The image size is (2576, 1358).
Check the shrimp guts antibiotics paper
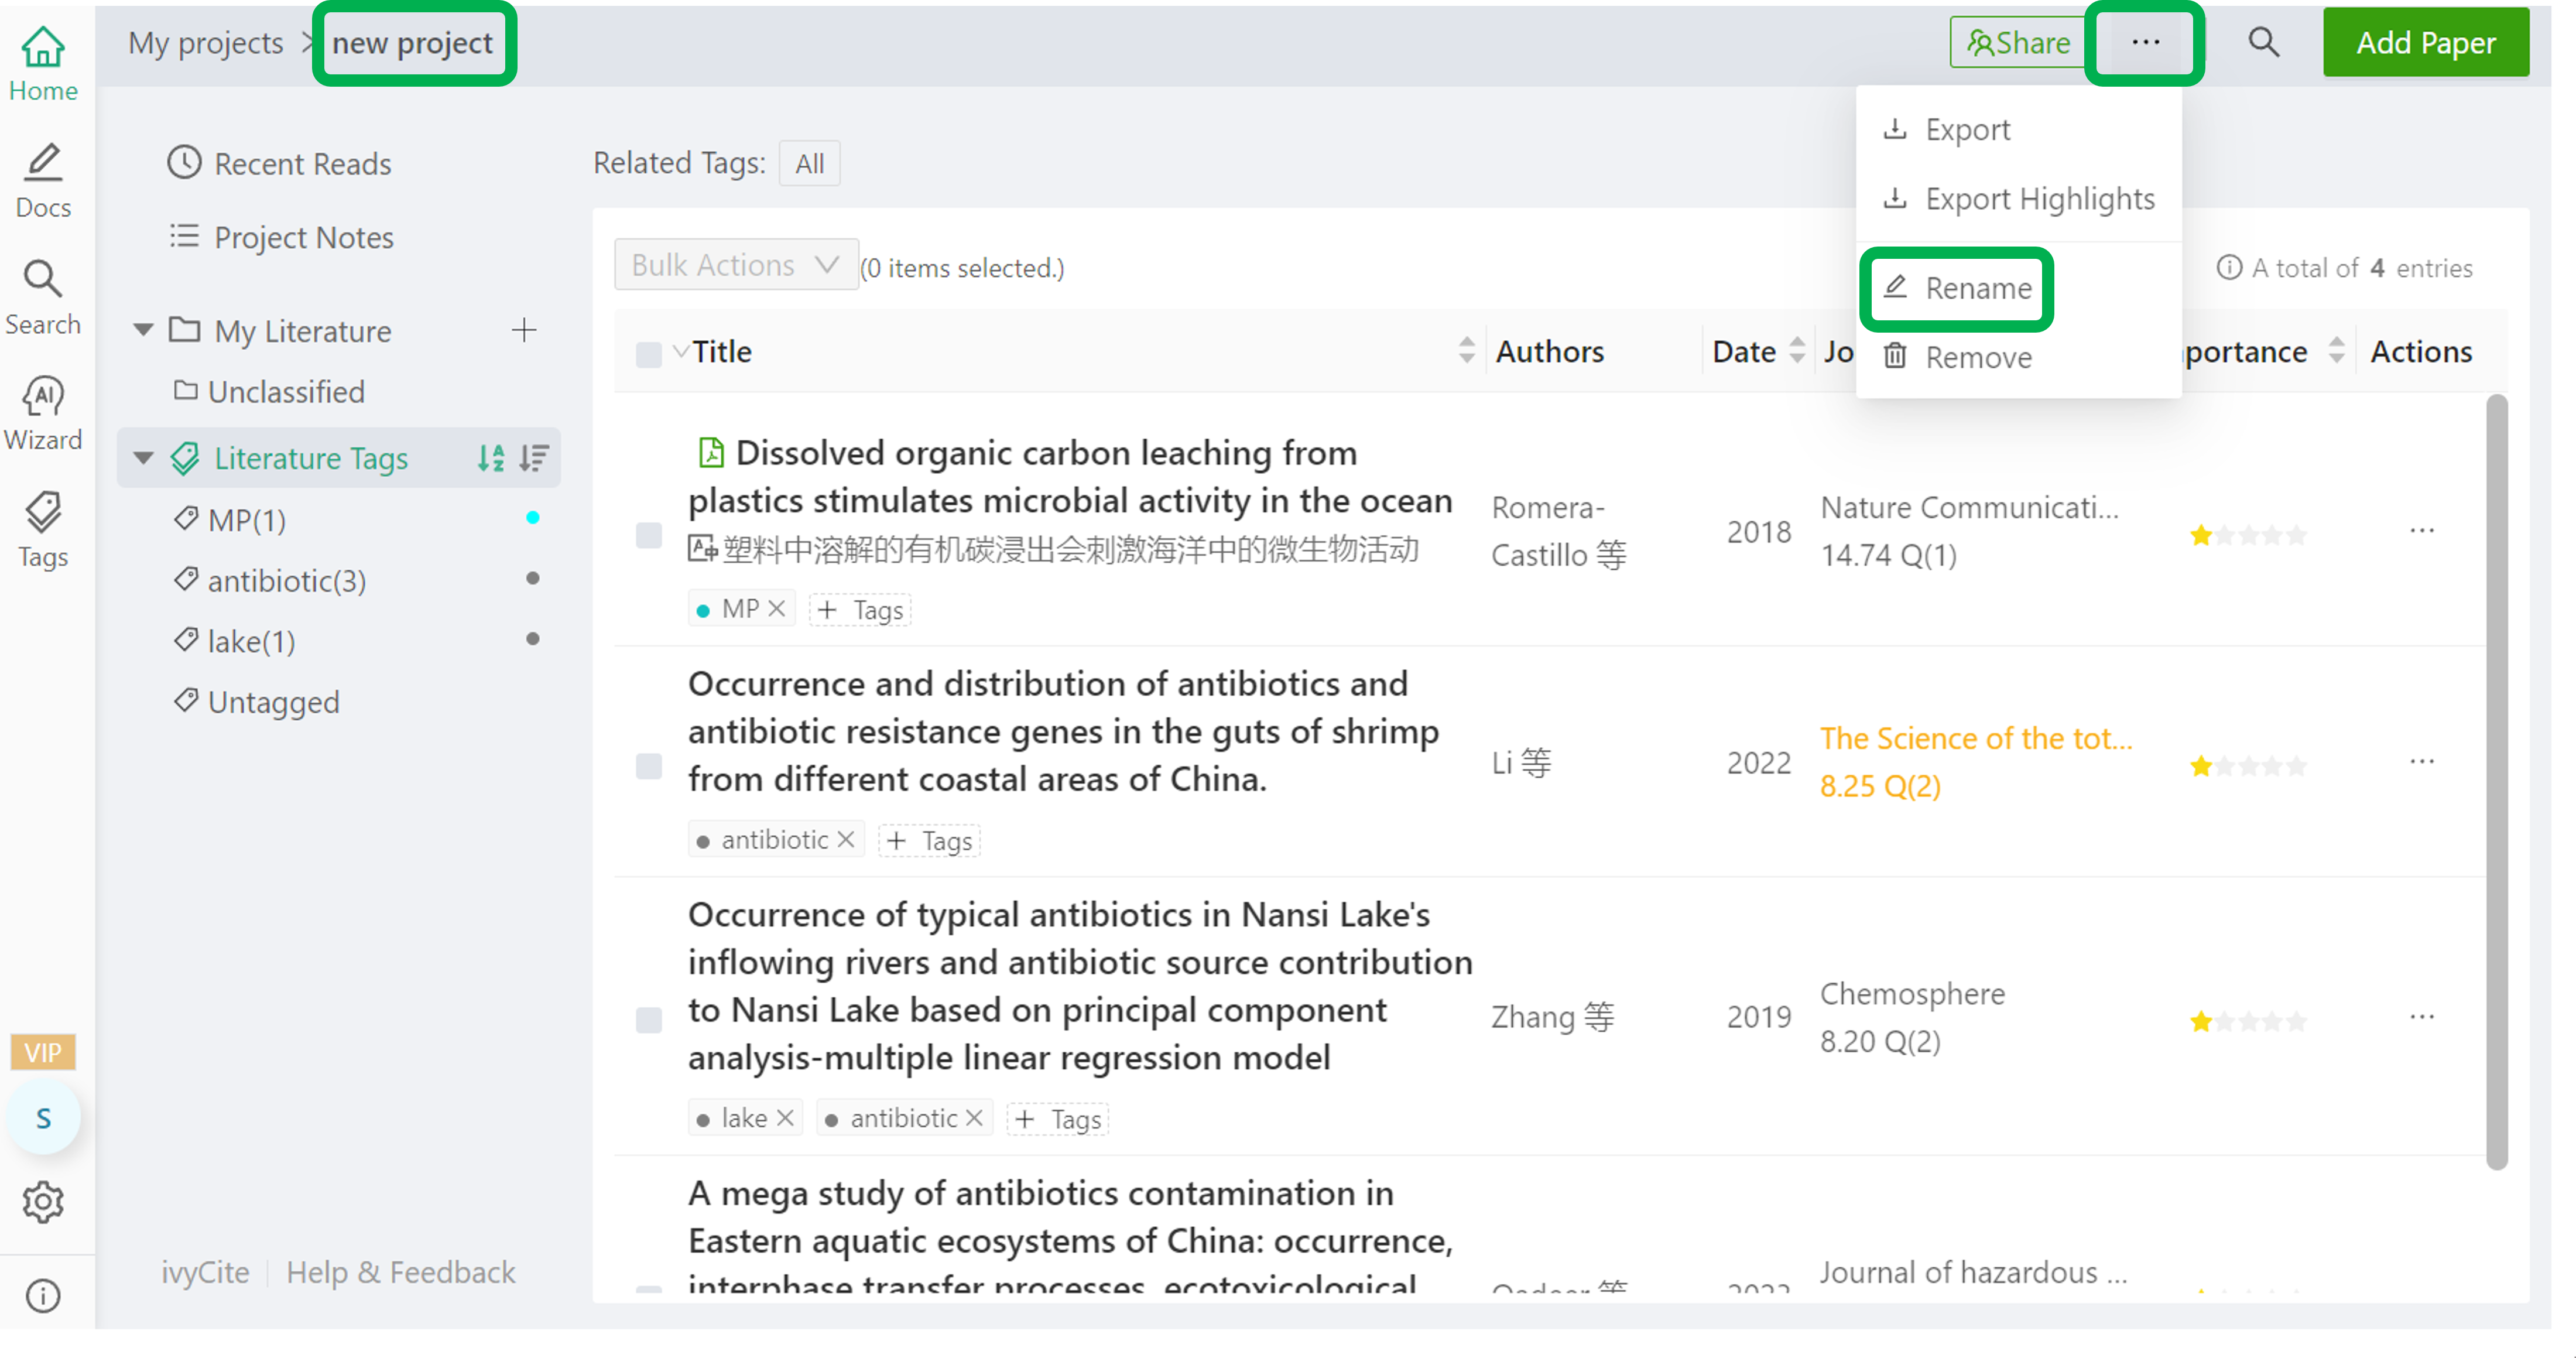click(649, 766)
